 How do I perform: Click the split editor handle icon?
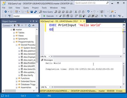pyautogui.click(x=124, y=24)
